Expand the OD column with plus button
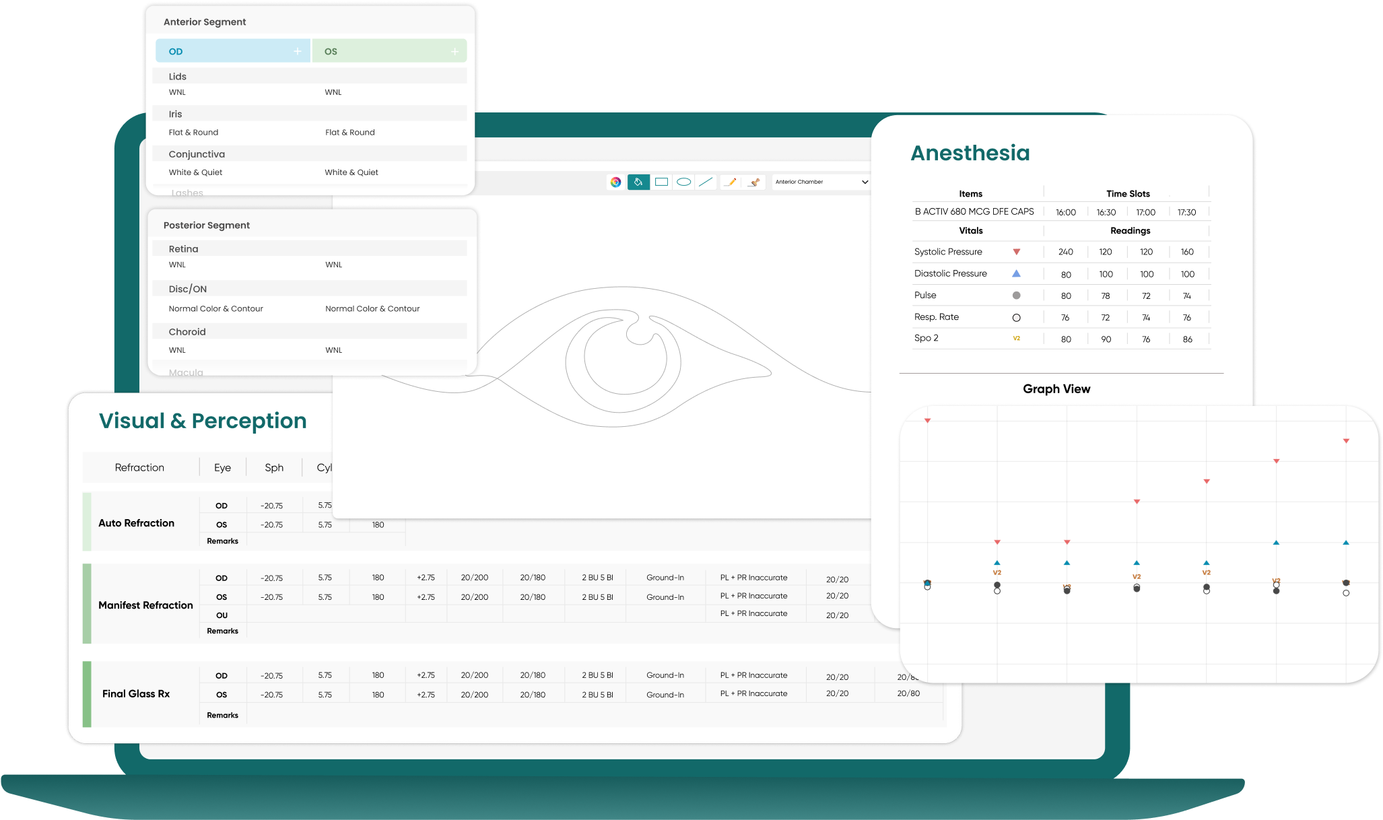Screen dimensions: 1383x820 click(298, 50)
